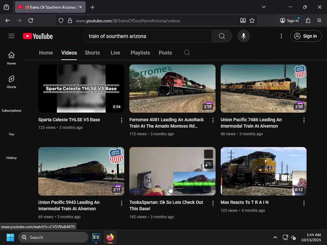Viewport: 327px width, 245px height.
Task: Click the install app icon in address bar
Action: [243, 20]
